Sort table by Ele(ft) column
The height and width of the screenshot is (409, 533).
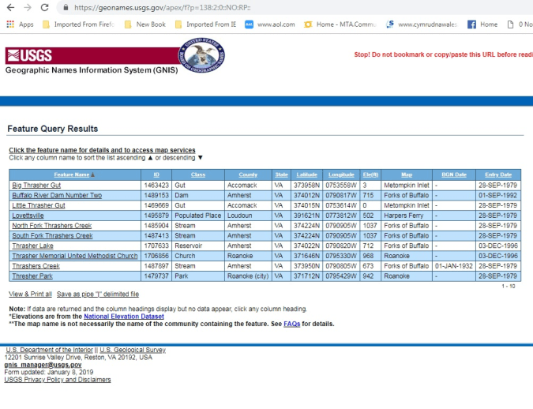(370, 174)
